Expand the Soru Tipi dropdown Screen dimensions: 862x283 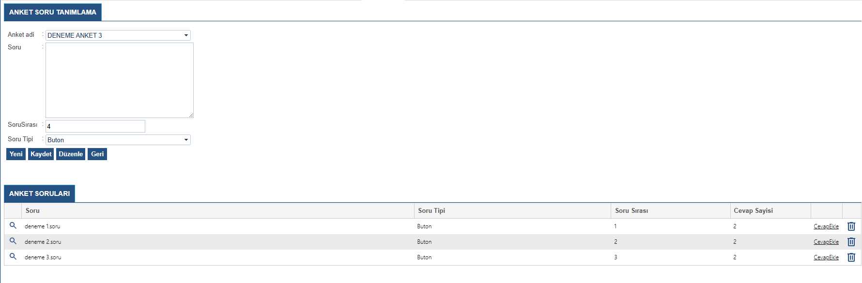click(x=118, y=140)
